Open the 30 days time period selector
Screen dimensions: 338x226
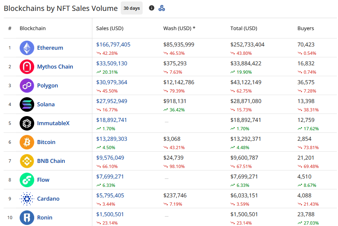point(131,8)
